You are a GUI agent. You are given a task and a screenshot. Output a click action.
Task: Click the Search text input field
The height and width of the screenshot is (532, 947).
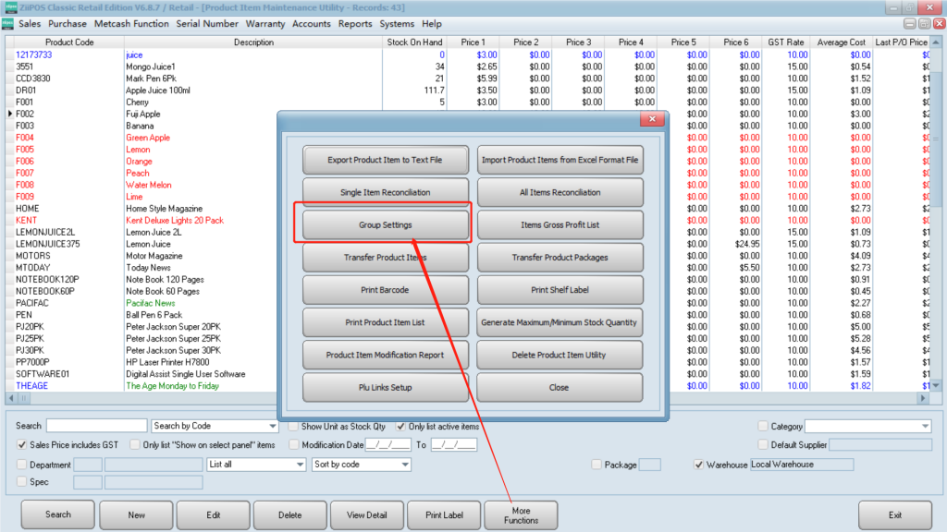pos(96,427)
